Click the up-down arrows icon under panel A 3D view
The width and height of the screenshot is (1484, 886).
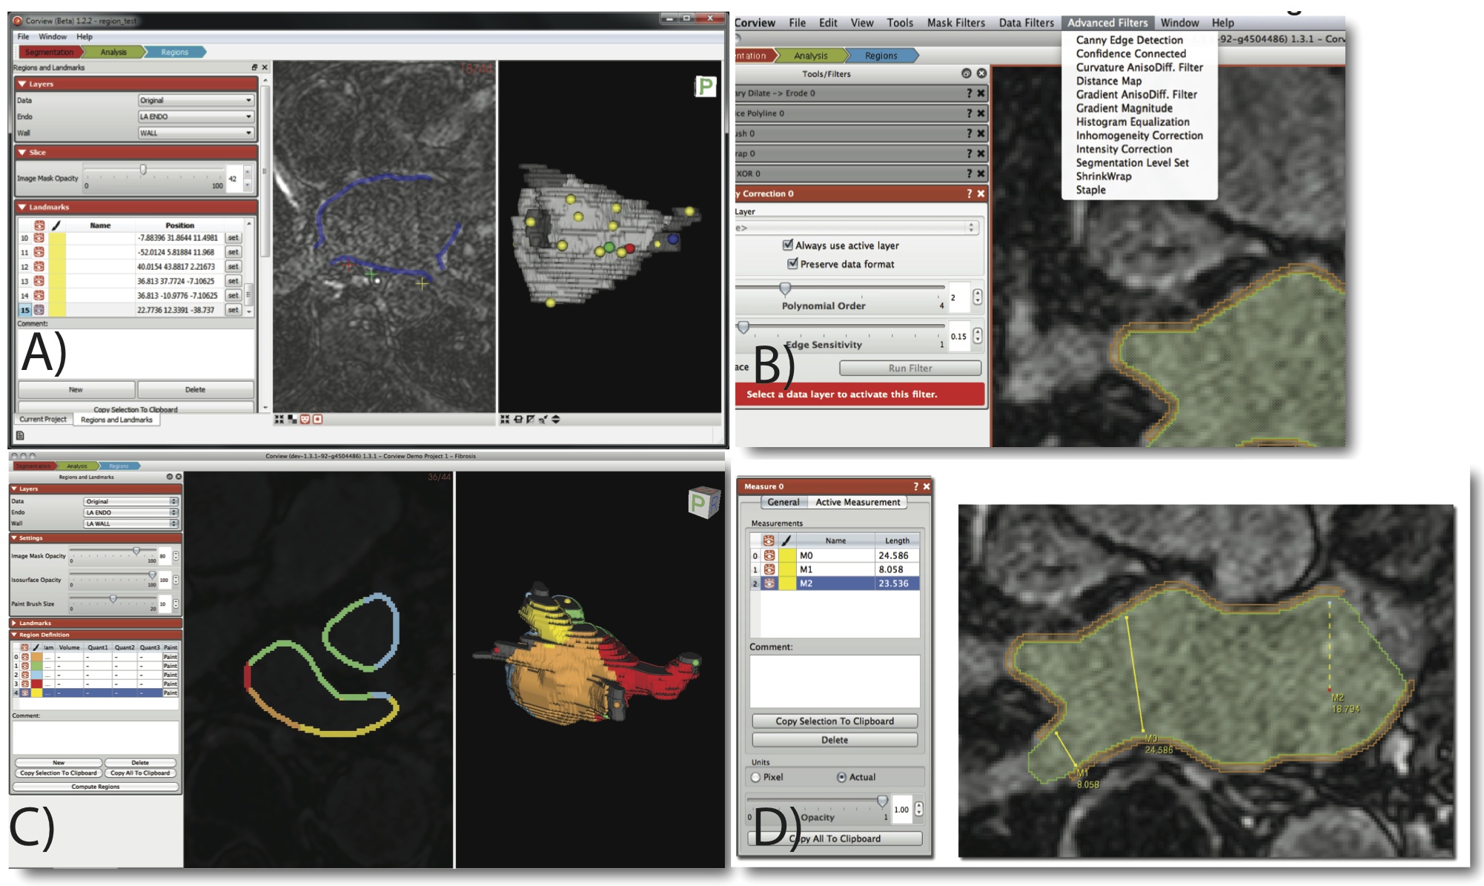point(555,420)
